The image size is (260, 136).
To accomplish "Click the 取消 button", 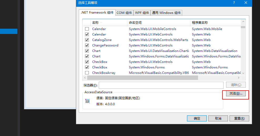I will point(218,118).
